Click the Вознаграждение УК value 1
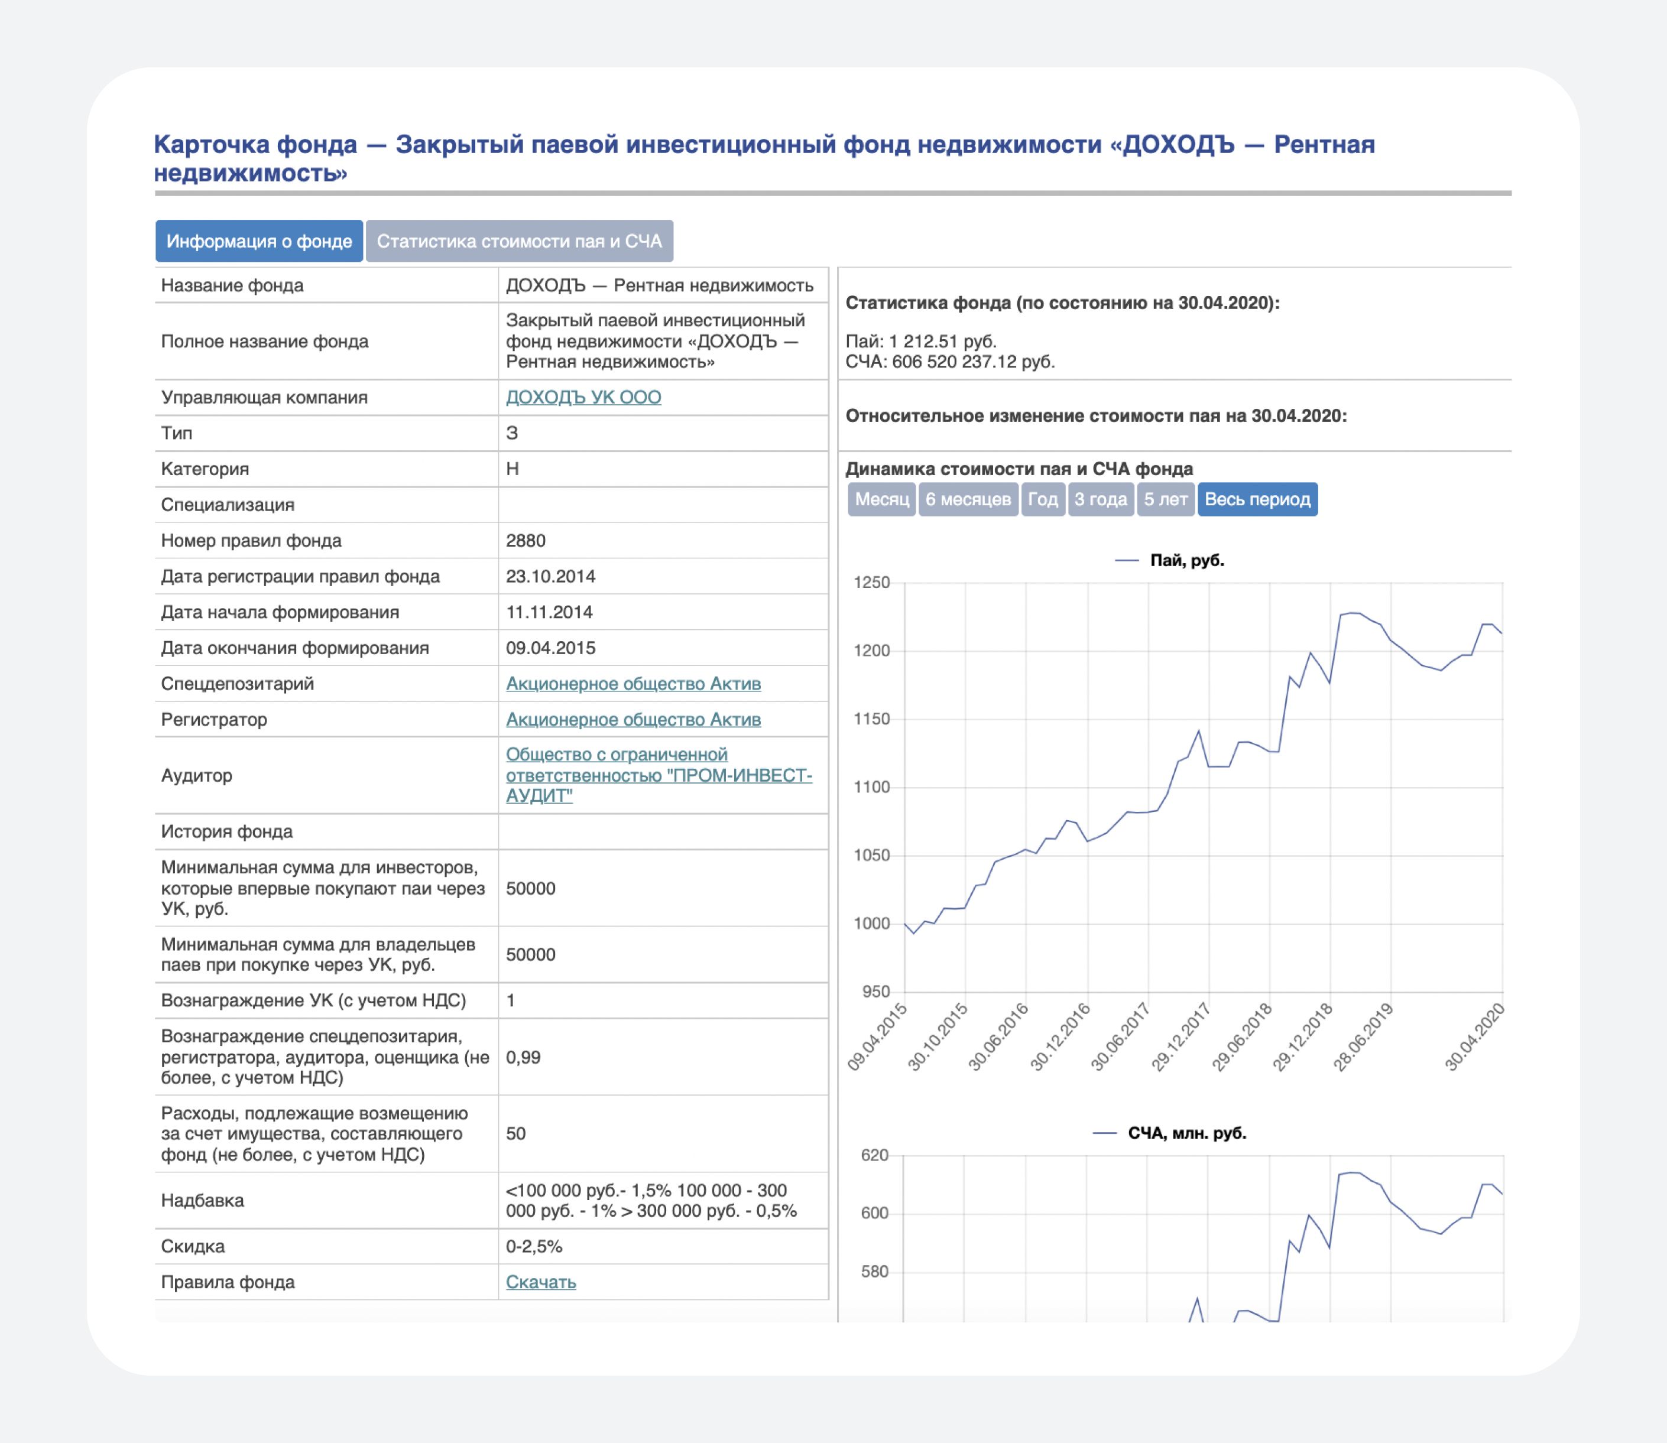This screenshot has width=1667, height=1443. tap(511, 1001)
